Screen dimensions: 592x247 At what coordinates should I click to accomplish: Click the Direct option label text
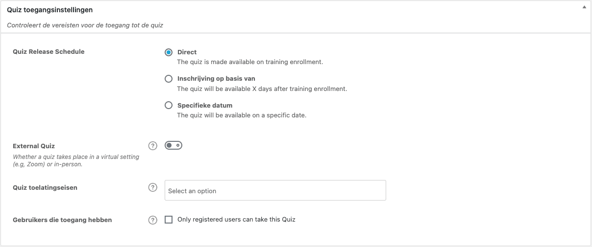pos(187,52)
